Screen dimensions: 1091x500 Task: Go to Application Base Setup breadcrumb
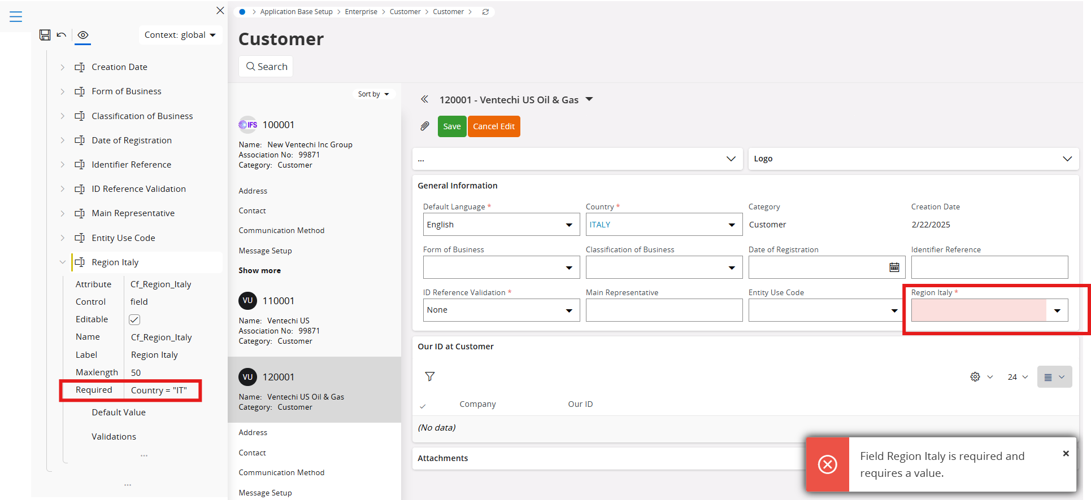click(297, 12)
